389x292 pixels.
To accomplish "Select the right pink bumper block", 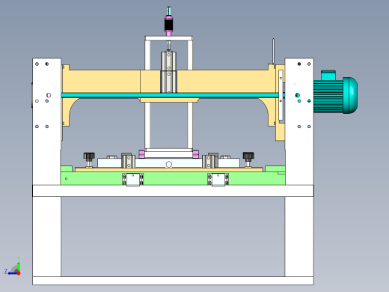I will (196, 154).
